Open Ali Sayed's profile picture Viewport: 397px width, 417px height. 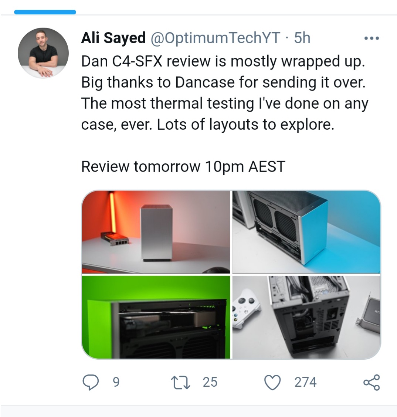[x=43, y=53]
